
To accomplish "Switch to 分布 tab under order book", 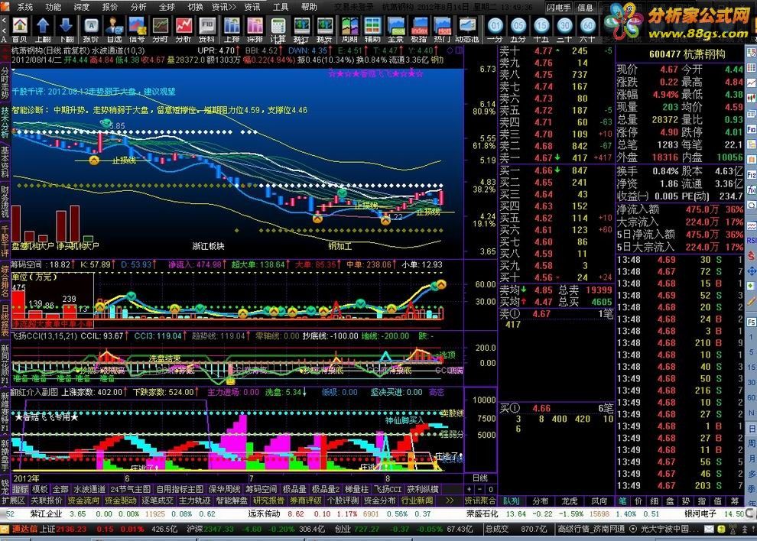I will pyautogui.click(x=541, y=501).
